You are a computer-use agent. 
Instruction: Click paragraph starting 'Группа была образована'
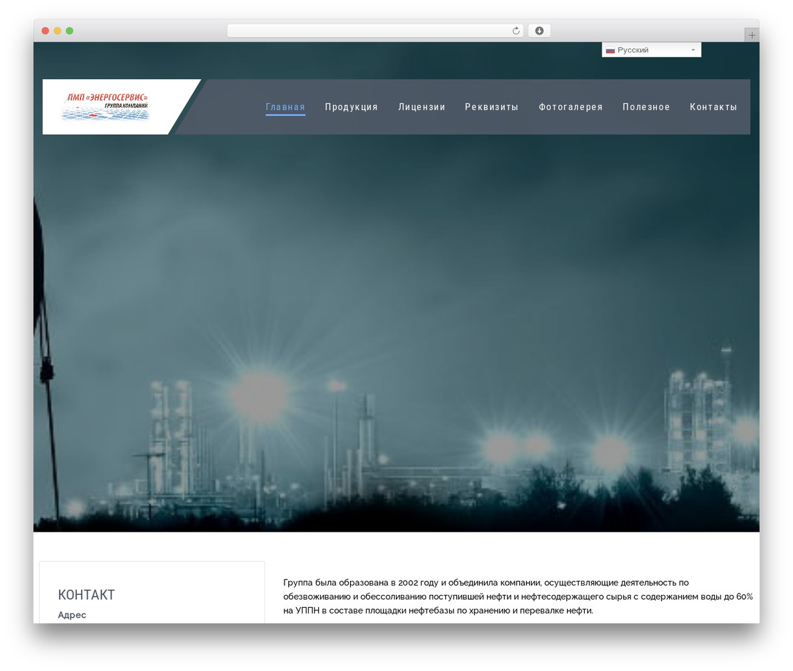click(518, 596)
